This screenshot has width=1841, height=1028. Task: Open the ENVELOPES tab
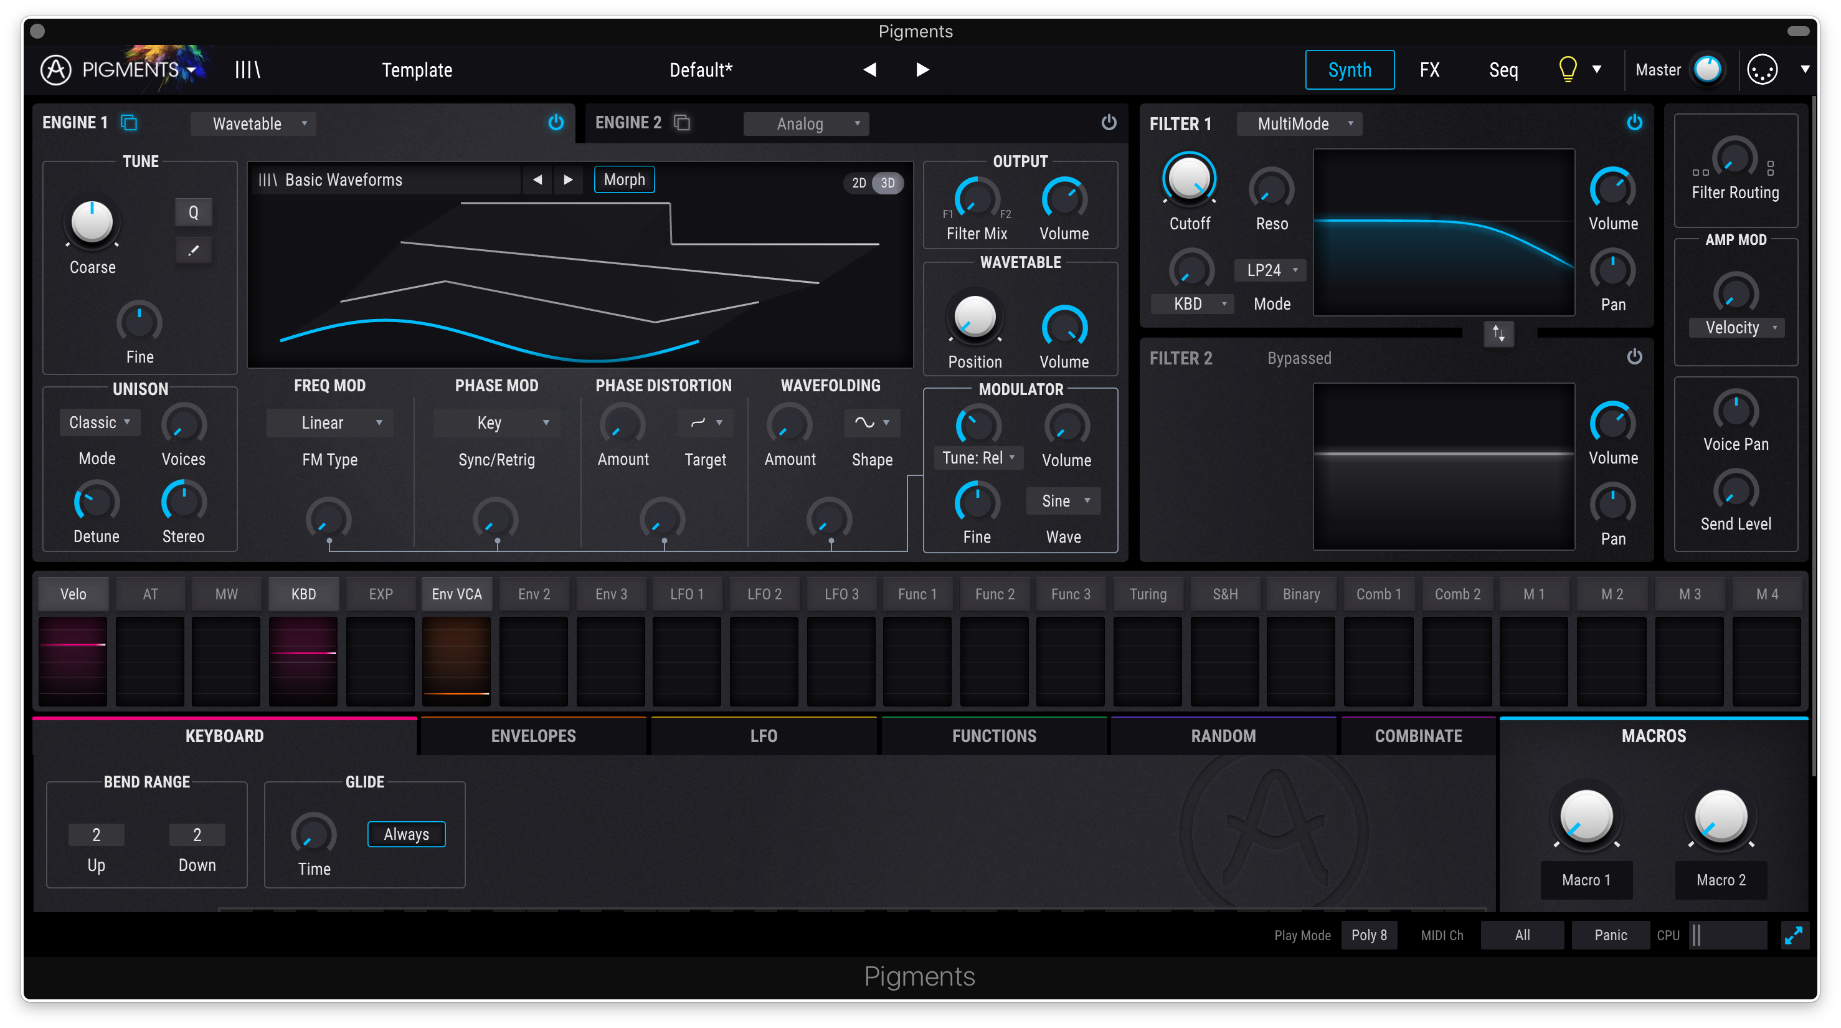[x=533, y=736]
